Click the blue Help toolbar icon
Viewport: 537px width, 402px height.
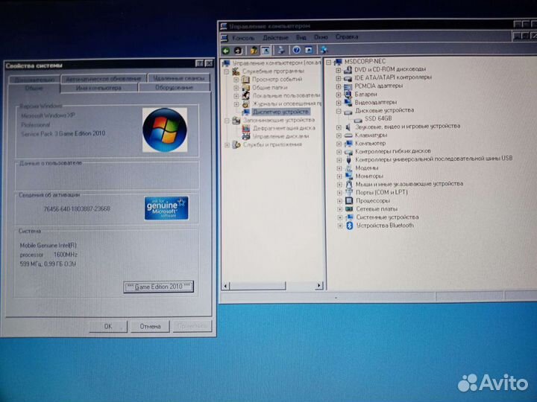pos(296,50)
